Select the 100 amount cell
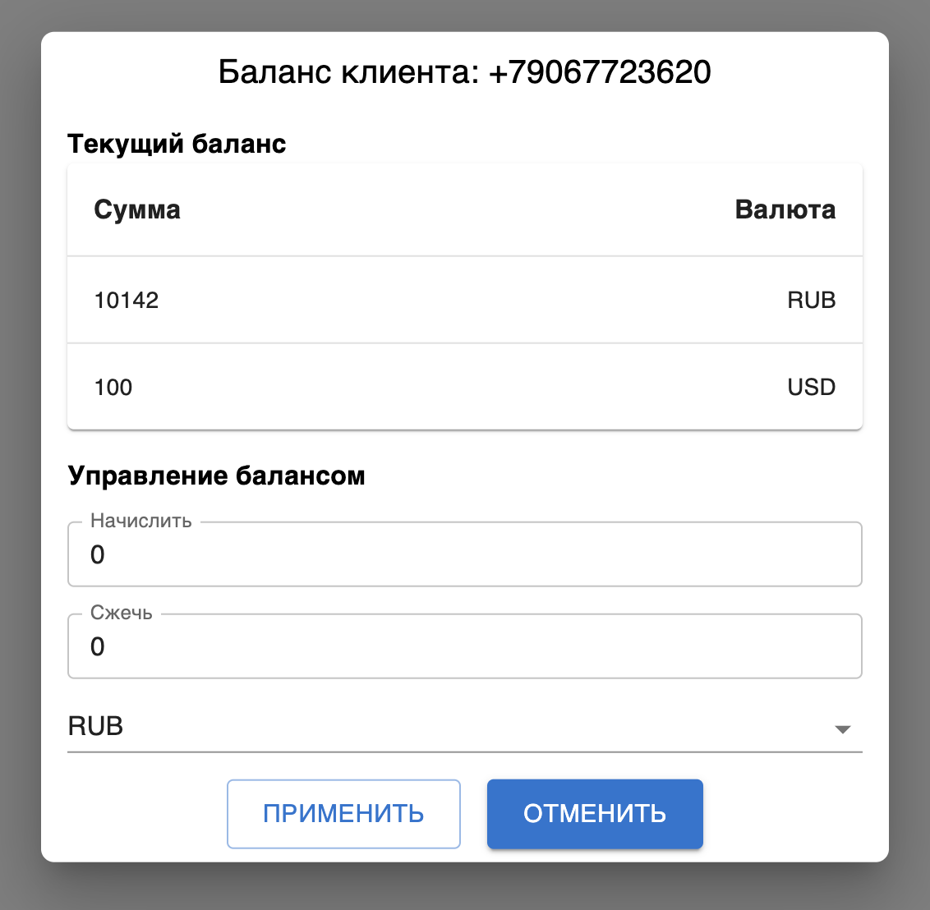This screenshot has width=930, height=910. click(x=113, y=388)
